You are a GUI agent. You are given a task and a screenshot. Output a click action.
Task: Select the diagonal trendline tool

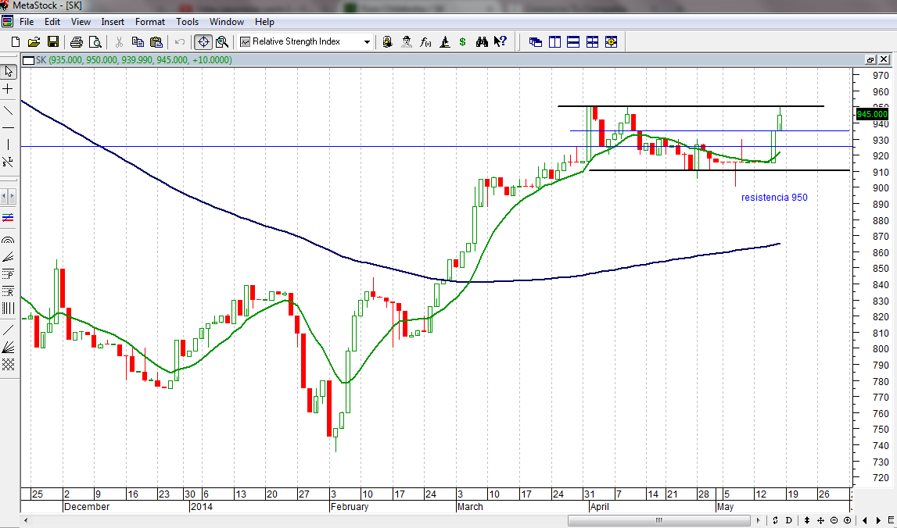(8, 110)
